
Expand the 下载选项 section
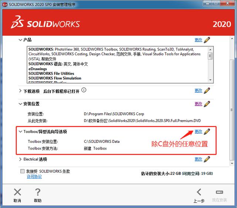[20, 91]
